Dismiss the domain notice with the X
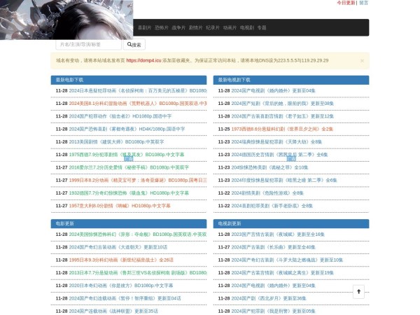The height and width of the screenshot is (315, 420). pyautogui.click(x=362, y=61)
